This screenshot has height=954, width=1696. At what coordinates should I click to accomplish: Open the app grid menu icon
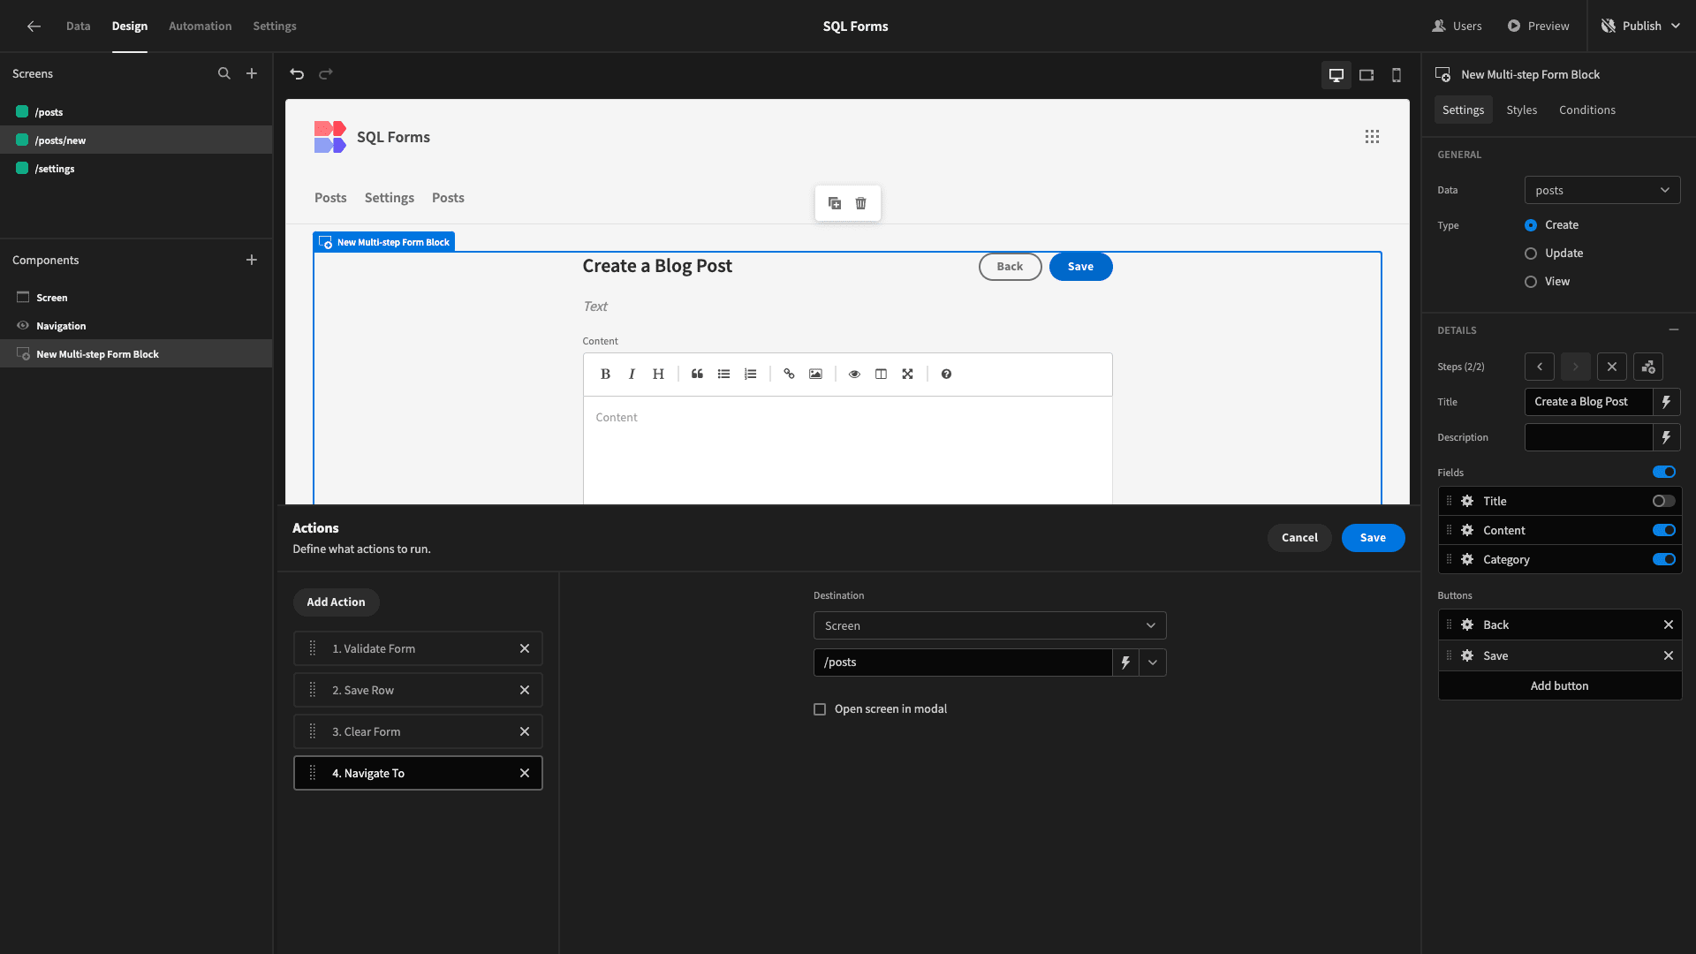coord(1372,137)
